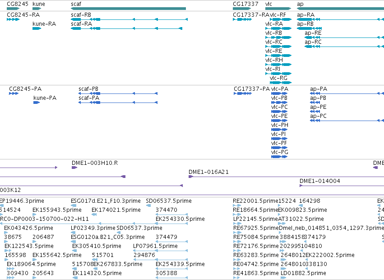Click EST EK254330.5prime

[180, 219]
